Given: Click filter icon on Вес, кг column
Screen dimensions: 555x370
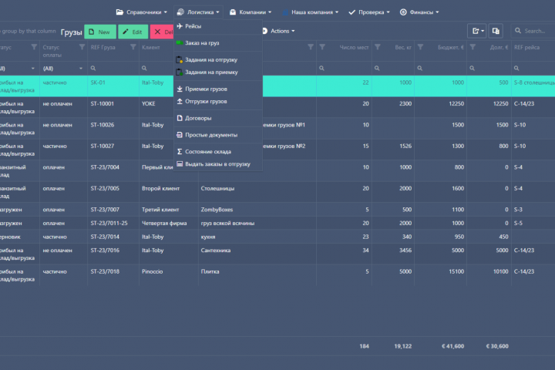Looking at the screenshot, I should coord(378,47).
